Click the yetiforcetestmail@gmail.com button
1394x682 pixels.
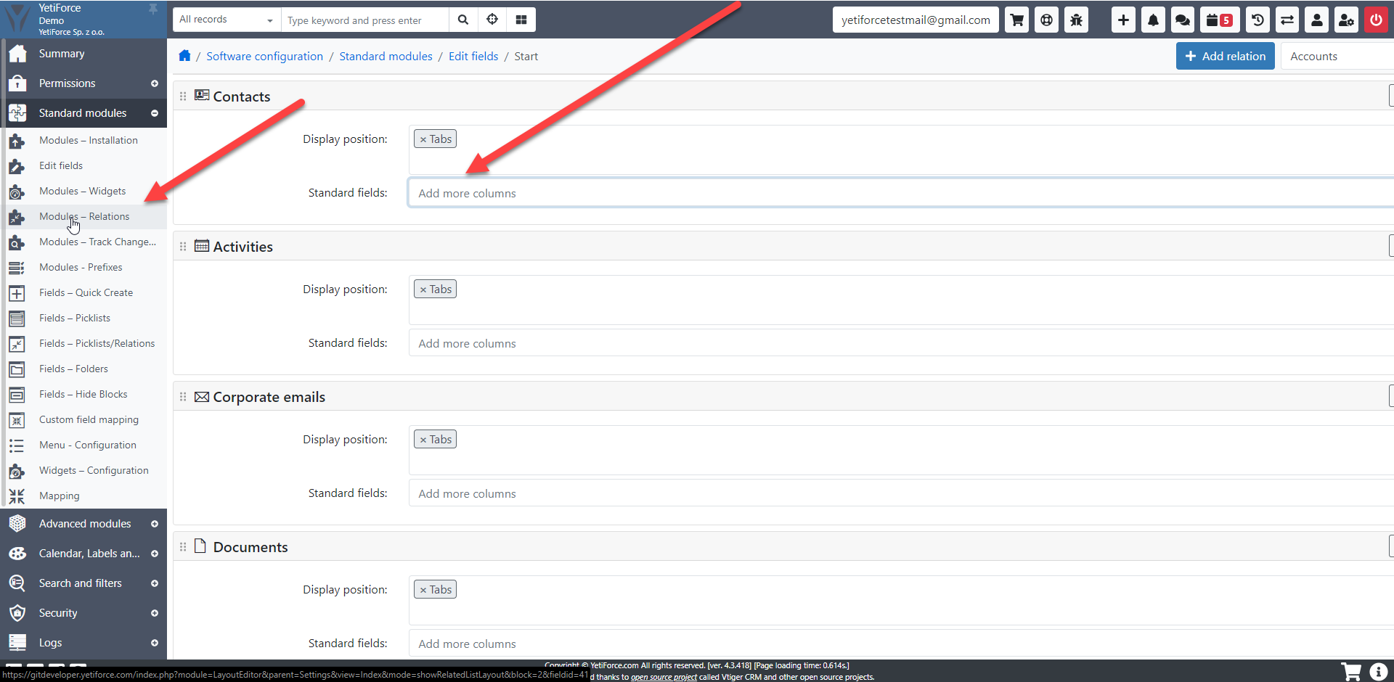(916, 20)
